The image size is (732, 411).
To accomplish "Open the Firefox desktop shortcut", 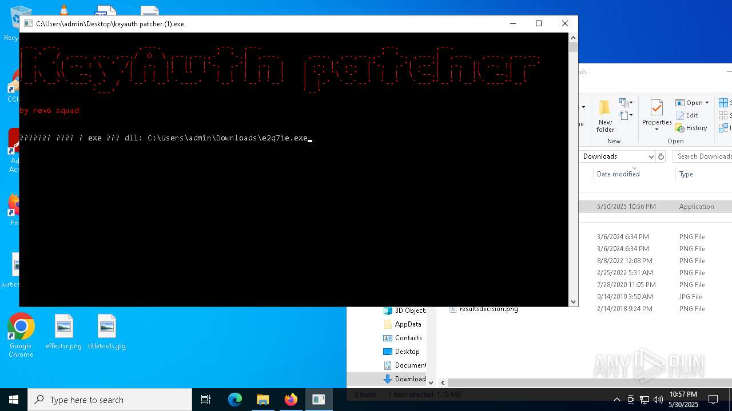I will [x=13, y=210].
